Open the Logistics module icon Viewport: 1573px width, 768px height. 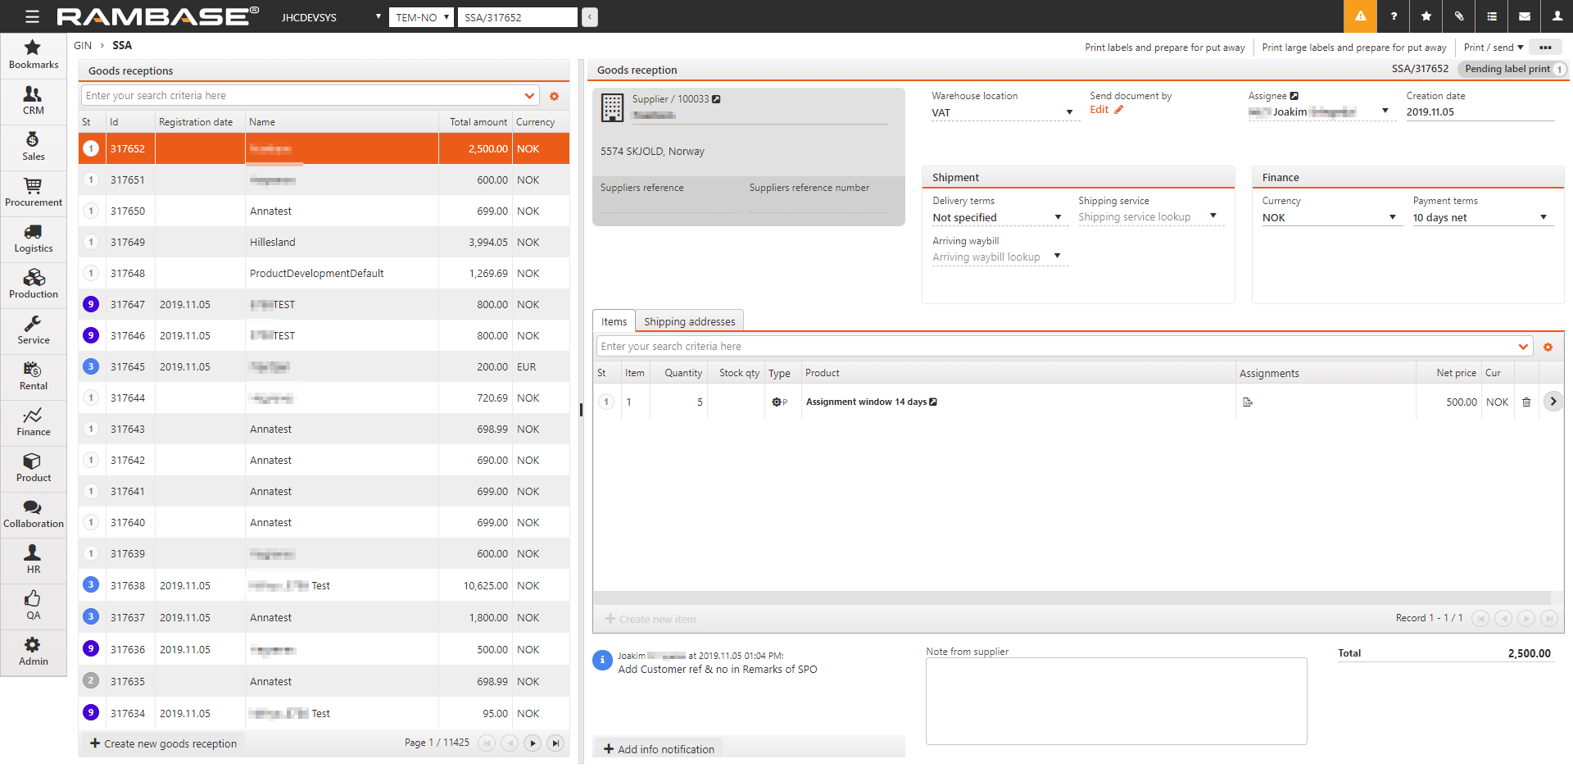(33, 239)
